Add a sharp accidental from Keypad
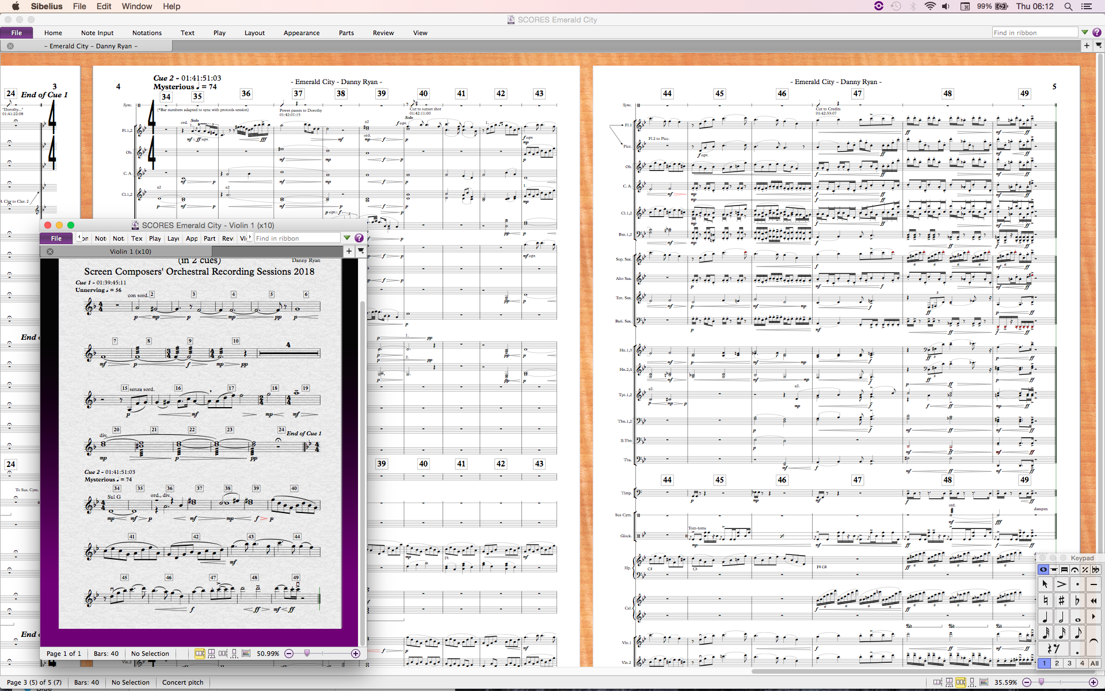The image size is (1105, 691). point(1061,600)
